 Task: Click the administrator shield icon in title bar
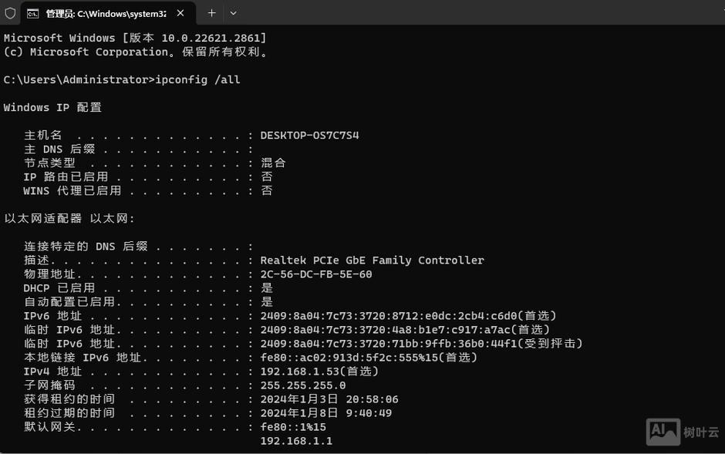tap(10, 13)
